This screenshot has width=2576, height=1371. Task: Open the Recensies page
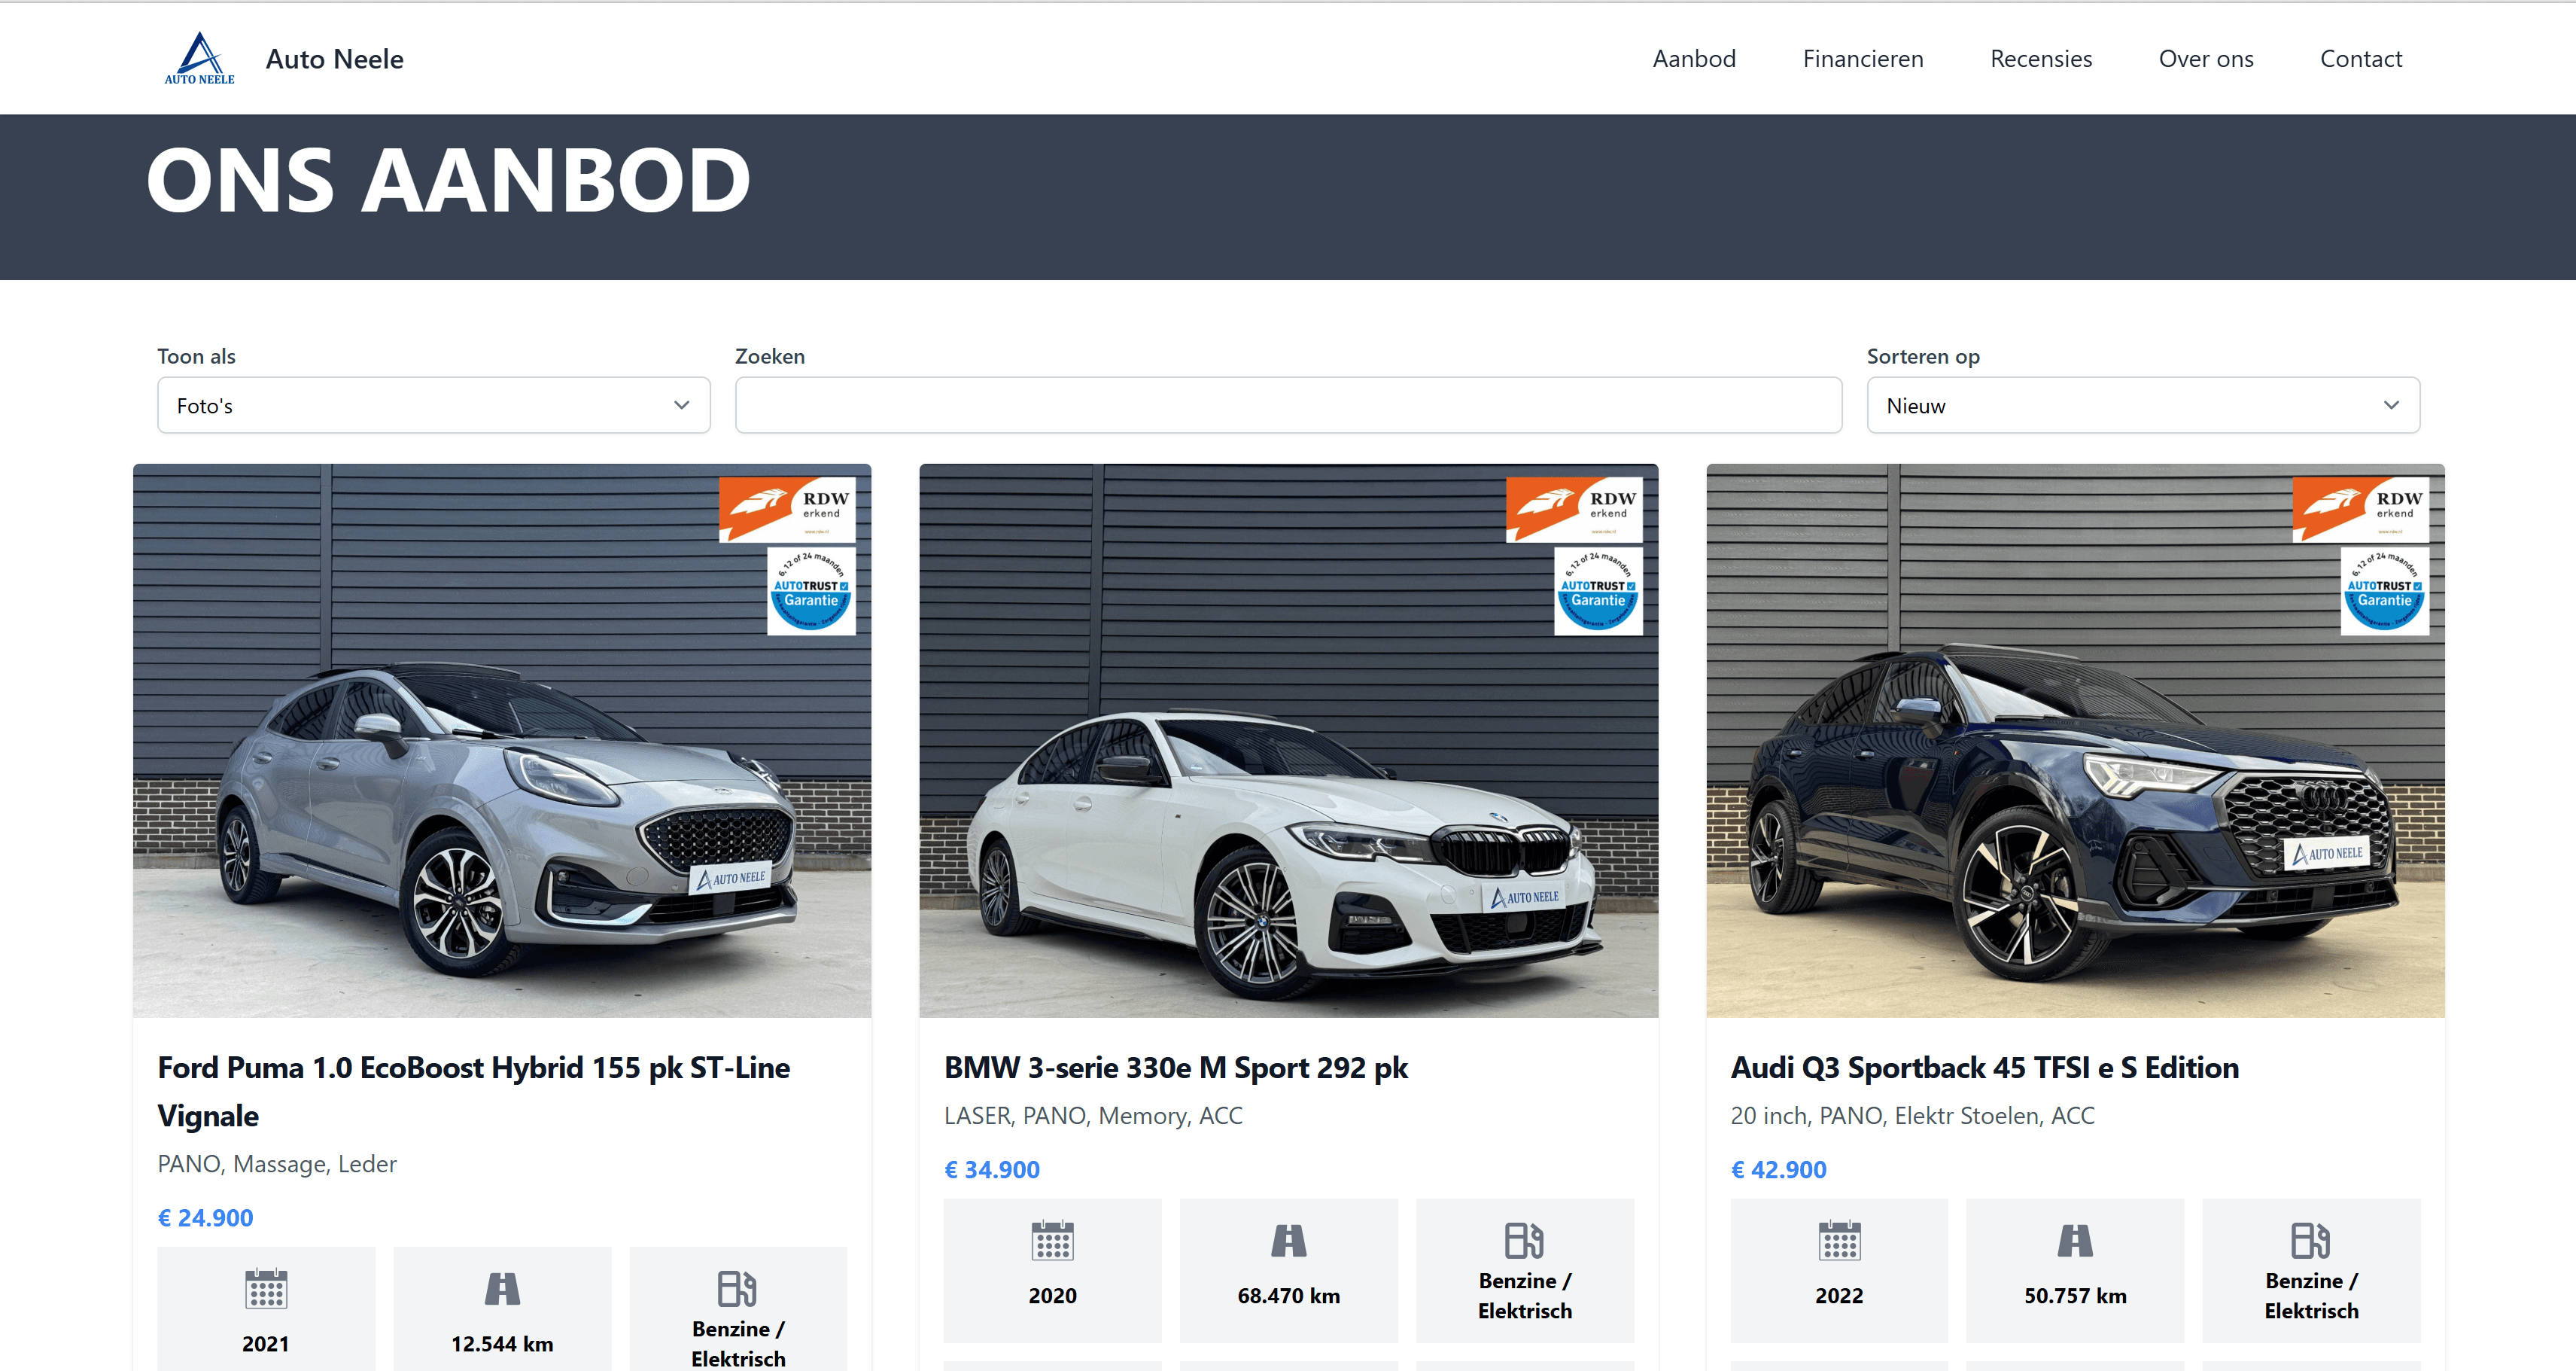tap(2041, 58)
